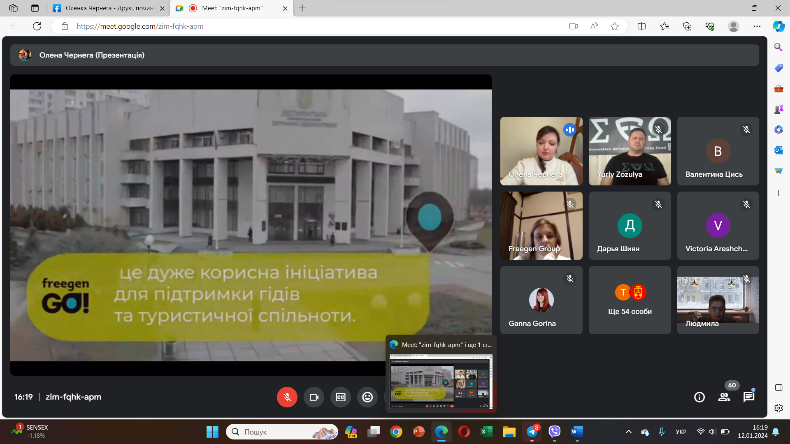Close the Facebook browser tab
Screen dimensions: 790x444
[162, 8]
